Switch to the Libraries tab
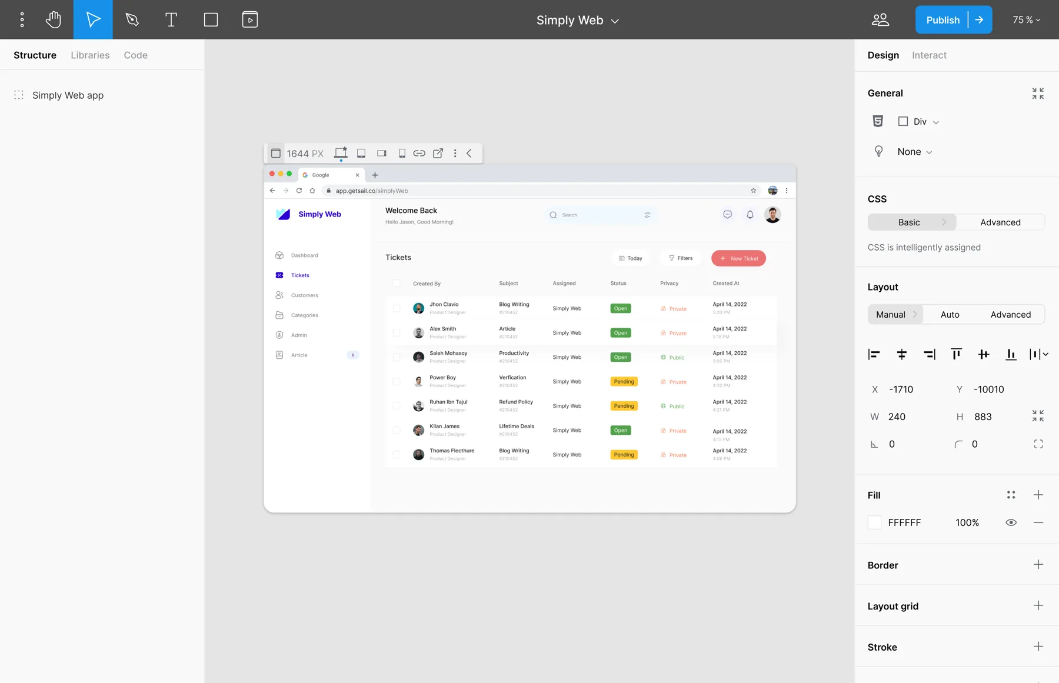The height and width of the screenshot is (683, 1059). [x=90, y=55]
